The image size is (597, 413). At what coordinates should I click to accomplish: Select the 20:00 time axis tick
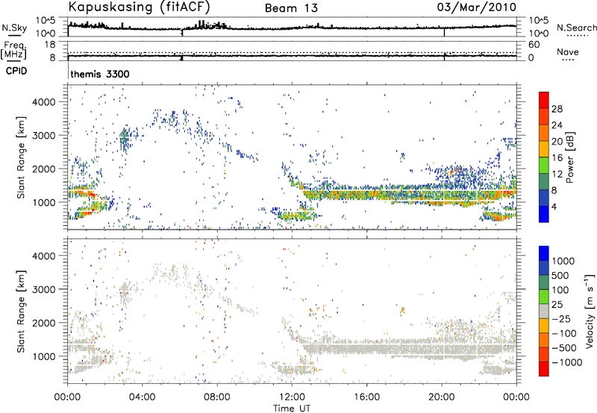[x=442, y=397]
